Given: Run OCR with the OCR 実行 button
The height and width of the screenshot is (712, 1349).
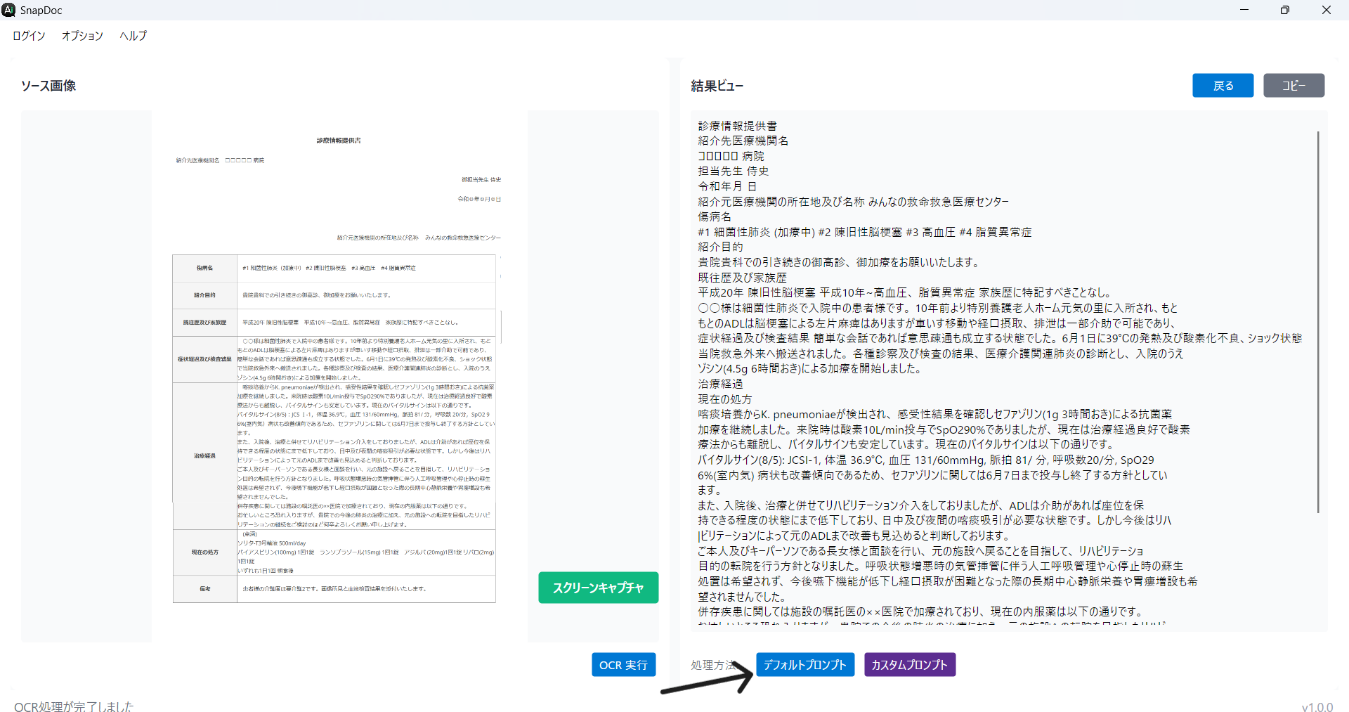Looking at the screenshot, I should pyautogui.click(x=623, y=665).
